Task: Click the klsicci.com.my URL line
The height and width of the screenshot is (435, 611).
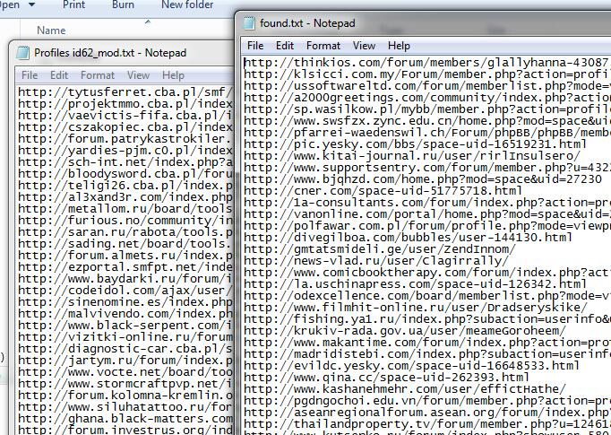Action: click(x=427, y=74)
